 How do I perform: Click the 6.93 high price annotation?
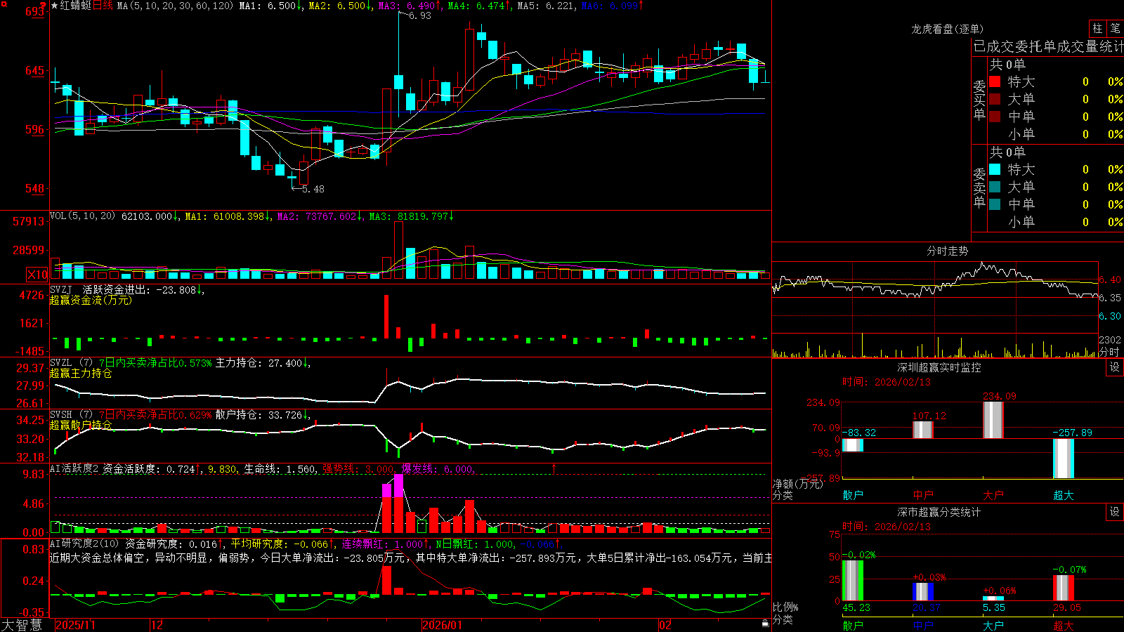click(419, 15)
